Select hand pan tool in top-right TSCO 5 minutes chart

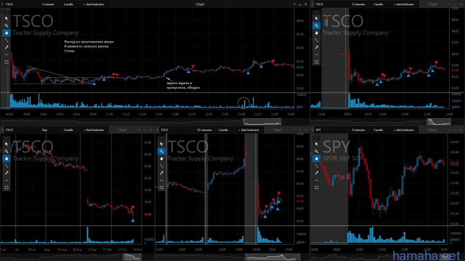tap(316, 33)
